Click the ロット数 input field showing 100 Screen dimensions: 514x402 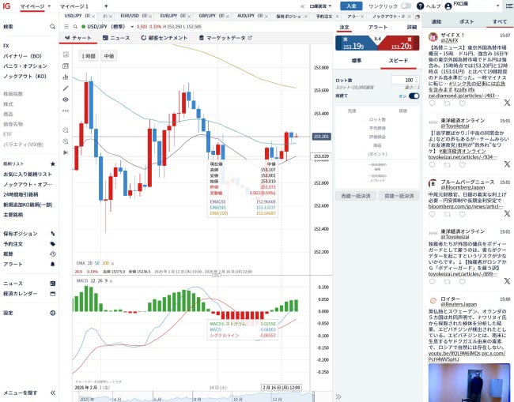tap(405, 80)
